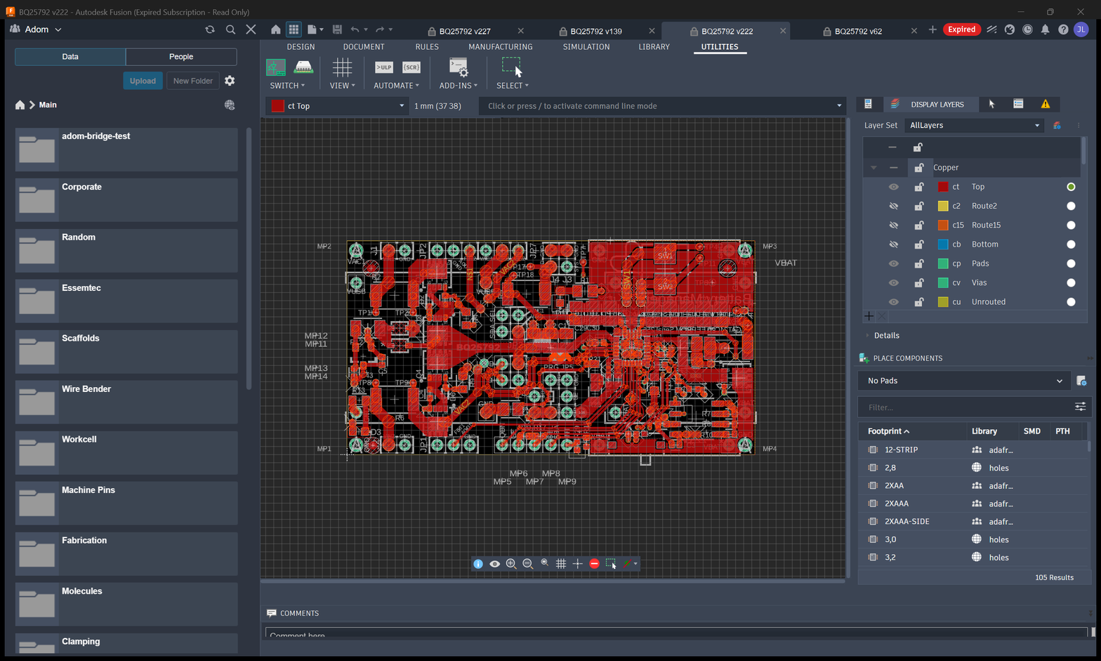This screenshot has height=661, width=1101.
Task: Activate the Select tool in ribbon
Action: point(512,67)
